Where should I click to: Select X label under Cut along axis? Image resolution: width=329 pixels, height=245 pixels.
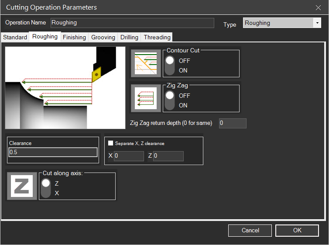[57, 193]
